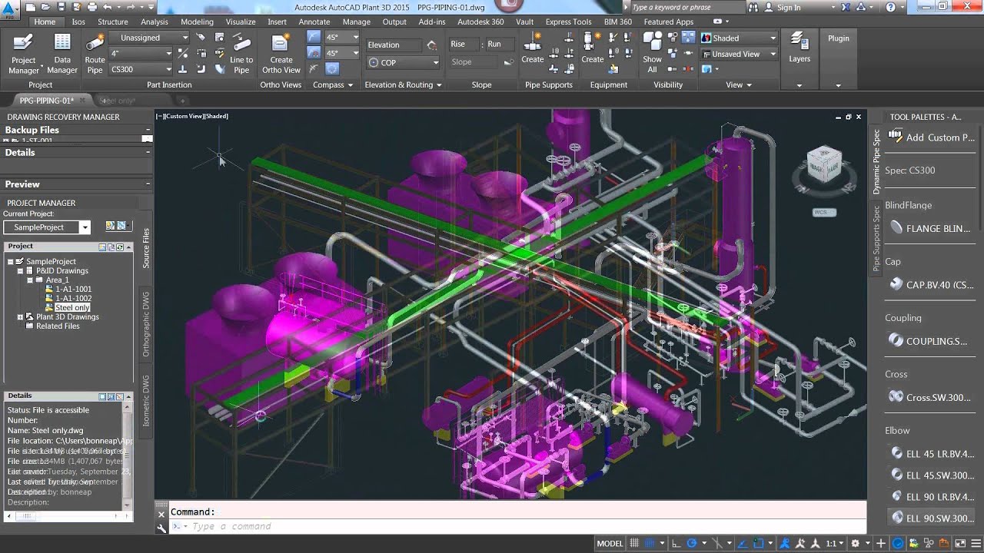Viewport: 984px width, 553px height.
Task: Select Cross.SW.300 palette item
Action: (931, 397)
